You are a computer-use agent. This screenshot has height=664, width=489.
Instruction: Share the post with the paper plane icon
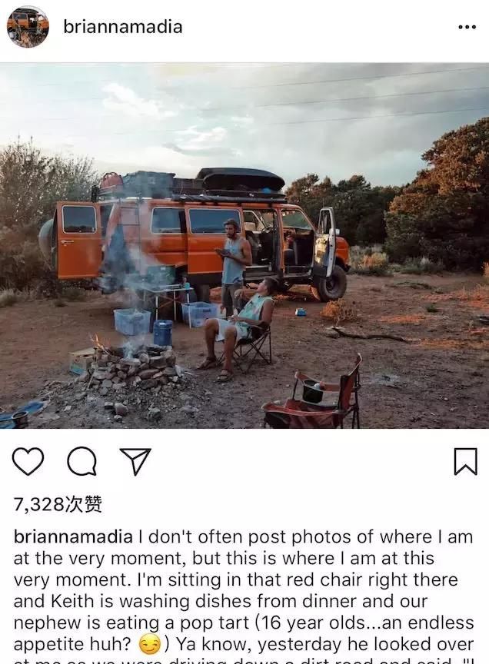pyautogui.click(x=135, y=461)
